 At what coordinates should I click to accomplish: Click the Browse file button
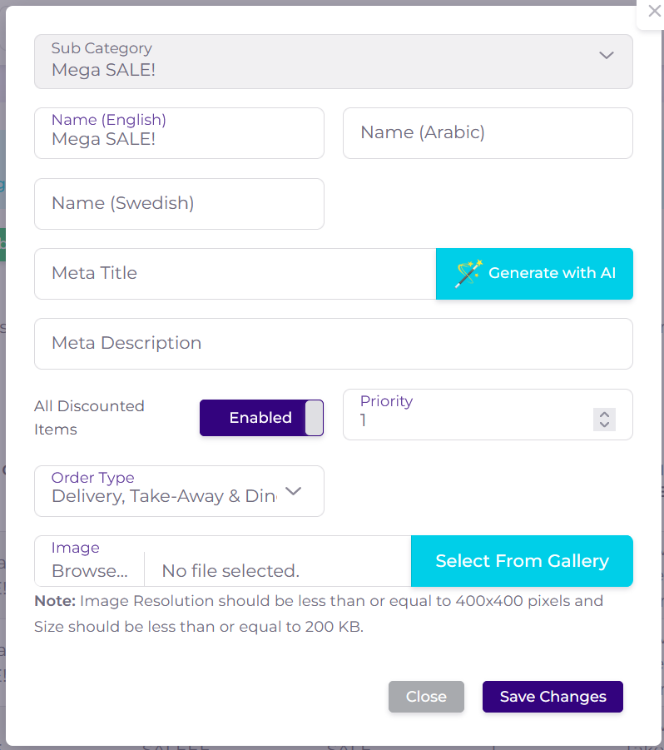tap(90, 571)
